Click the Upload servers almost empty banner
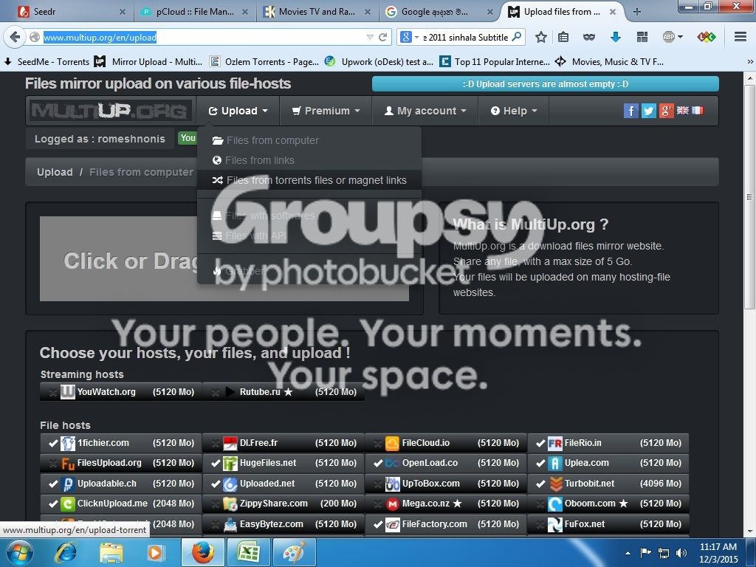Viewport: 756px width, 567px height. point(546,84)
